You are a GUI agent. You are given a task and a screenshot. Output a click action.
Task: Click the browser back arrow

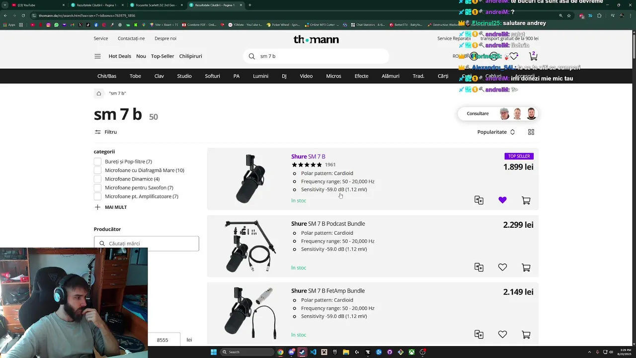point(5,15)
